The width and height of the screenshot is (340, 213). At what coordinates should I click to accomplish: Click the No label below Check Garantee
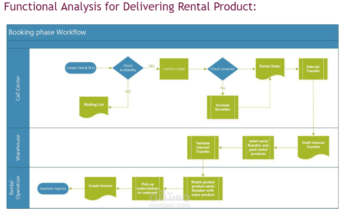point(223,88)
